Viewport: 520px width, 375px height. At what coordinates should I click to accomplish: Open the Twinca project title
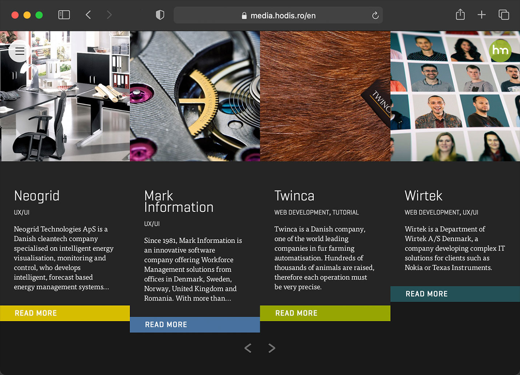(294, 196)
